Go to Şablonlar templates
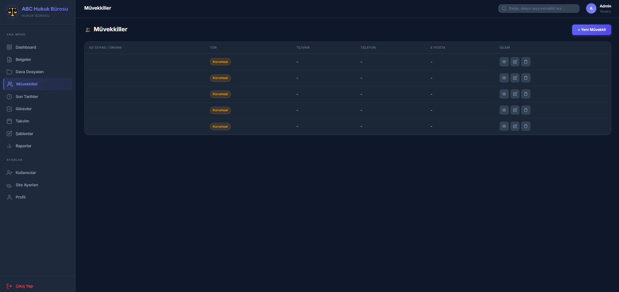619x292 pixels. [37, 133]
